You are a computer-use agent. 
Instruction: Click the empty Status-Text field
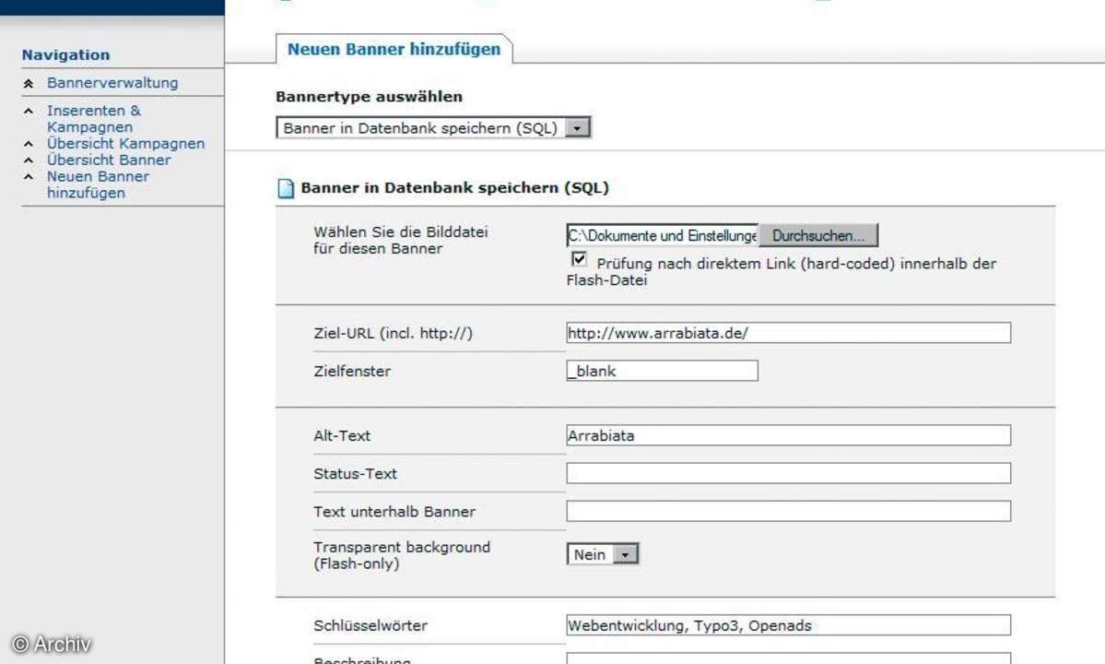coord(788,474)
